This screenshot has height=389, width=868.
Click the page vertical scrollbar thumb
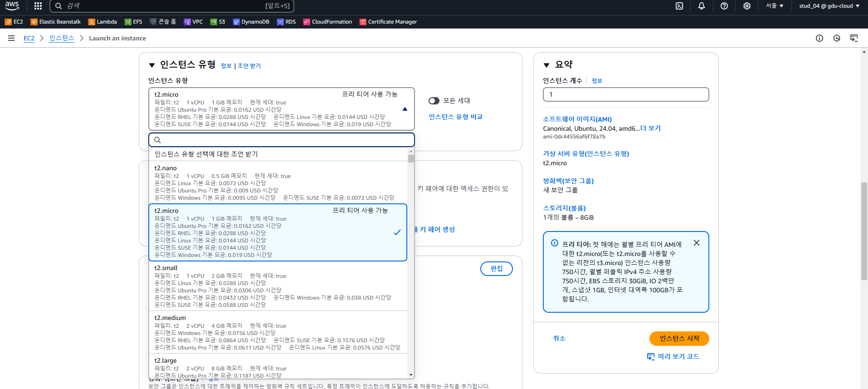pos(864,231)
